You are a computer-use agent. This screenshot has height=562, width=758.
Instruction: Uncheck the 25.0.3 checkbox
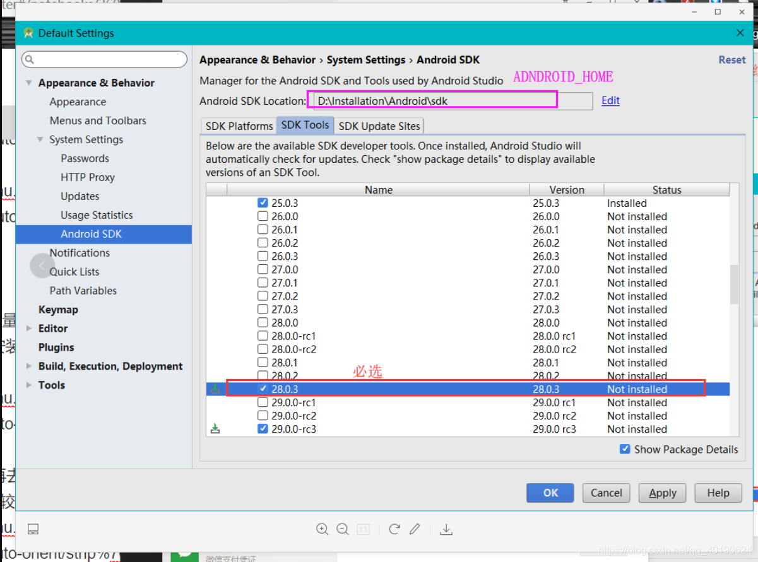[x=263, y=203]
